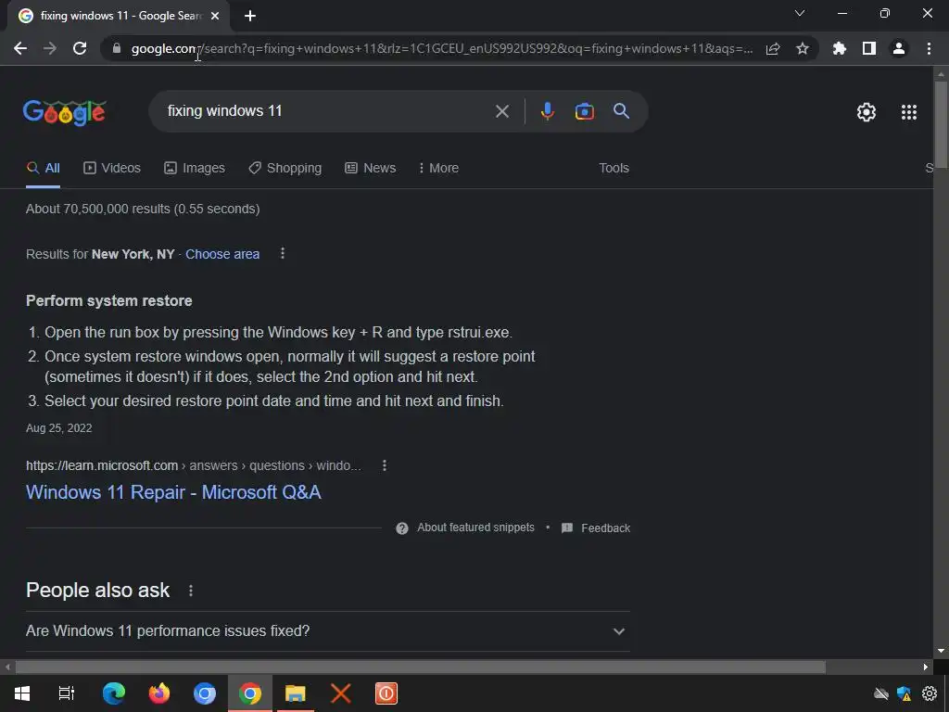Launch Microsoft Edge from taskbar

click(x=114, y=693)
